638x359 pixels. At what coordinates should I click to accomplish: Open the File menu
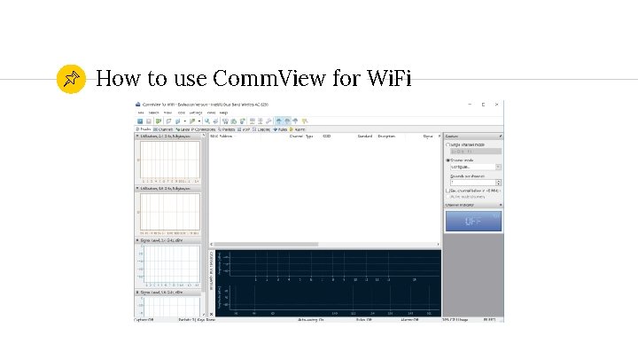coord(141,113)
